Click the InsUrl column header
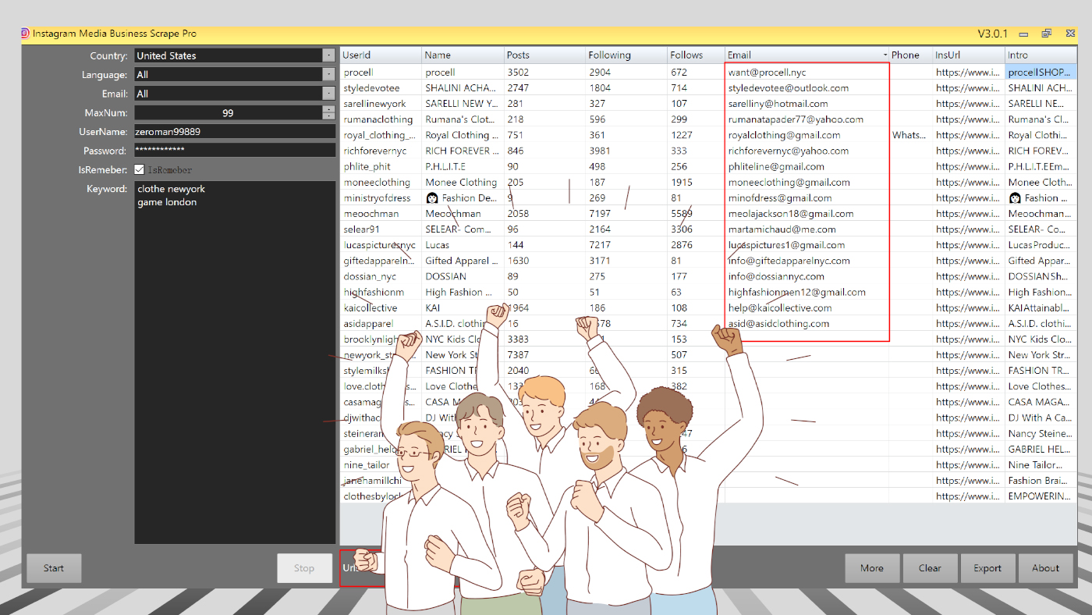 (x=969, y=55)
